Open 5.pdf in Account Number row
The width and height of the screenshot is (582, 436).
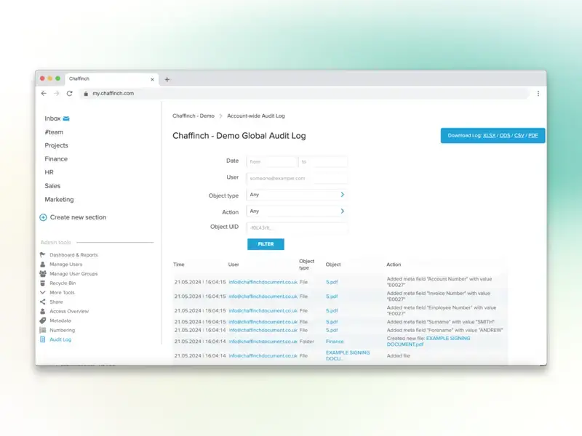click(x=332, y=282)
